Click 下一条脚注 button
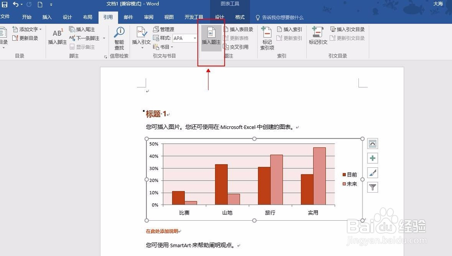452x256 pixels. click(x=85, y=38)
